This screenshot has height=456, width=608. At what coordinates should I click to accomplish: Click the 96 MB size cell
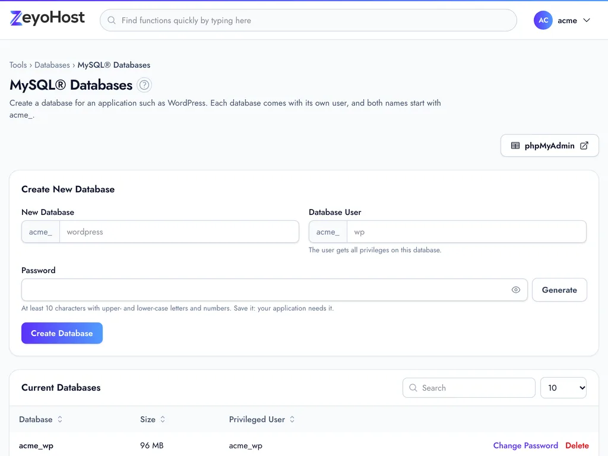coord(151,445)
